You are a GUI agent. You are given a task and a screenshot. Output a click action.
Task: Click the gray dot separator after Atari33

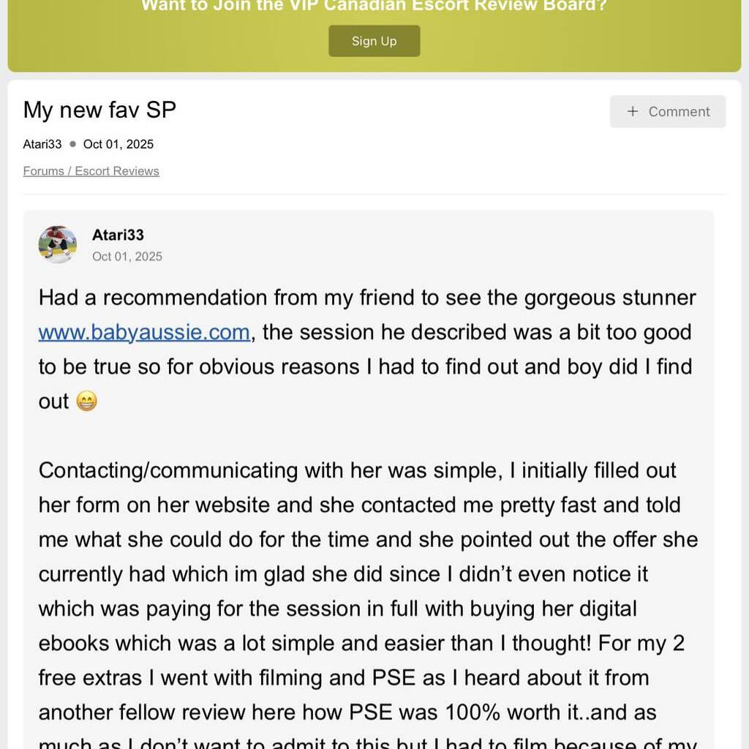[x=72, y=144]
